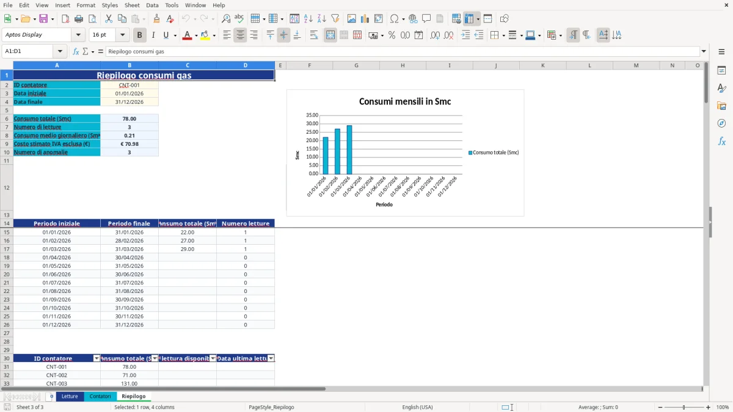733x412 pixels.
Task: Click the Define Print Area icon
Action: pos(456,19)
